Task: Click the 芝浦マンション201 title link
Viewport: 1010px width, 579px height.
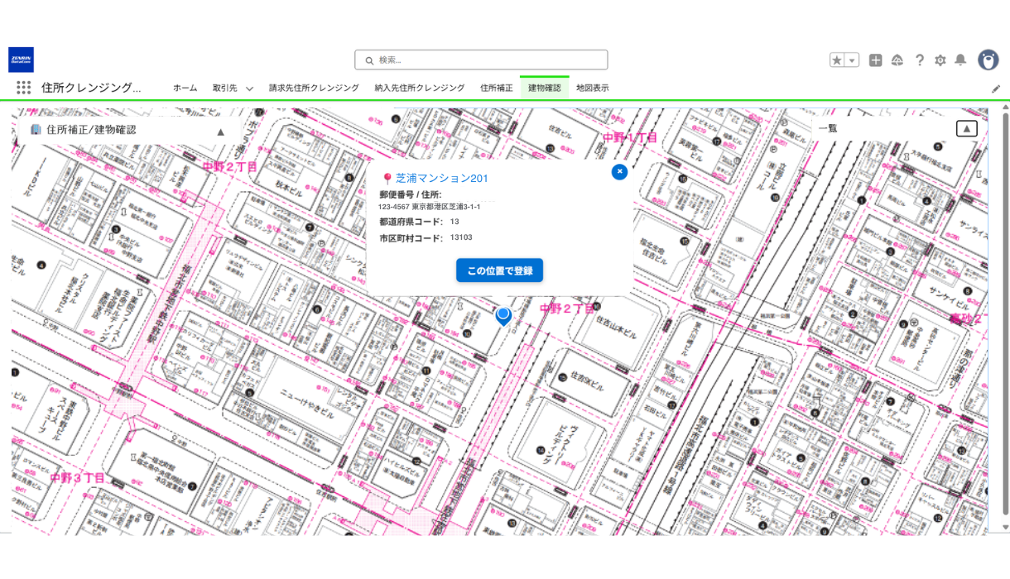Action: click(x=442, y=178)
